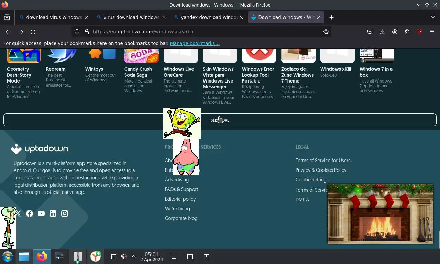440x264 pixels.
Task: Close the 'yandex download windows' tab
Action: [x=241, y=17]
